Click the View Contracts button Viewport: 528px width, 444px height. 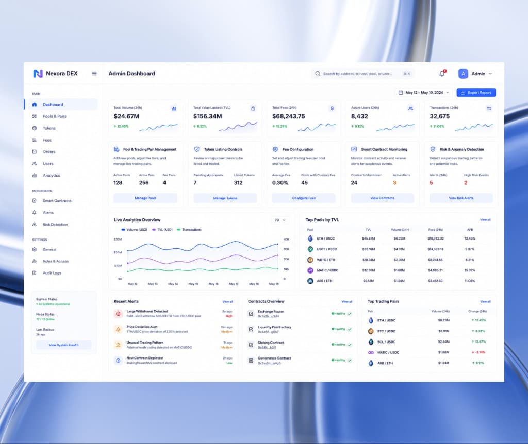(x=382, y=198)
